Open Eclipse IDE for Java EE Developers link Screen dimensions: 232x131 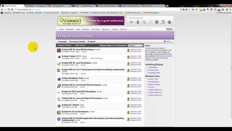[x=78, y=49]
